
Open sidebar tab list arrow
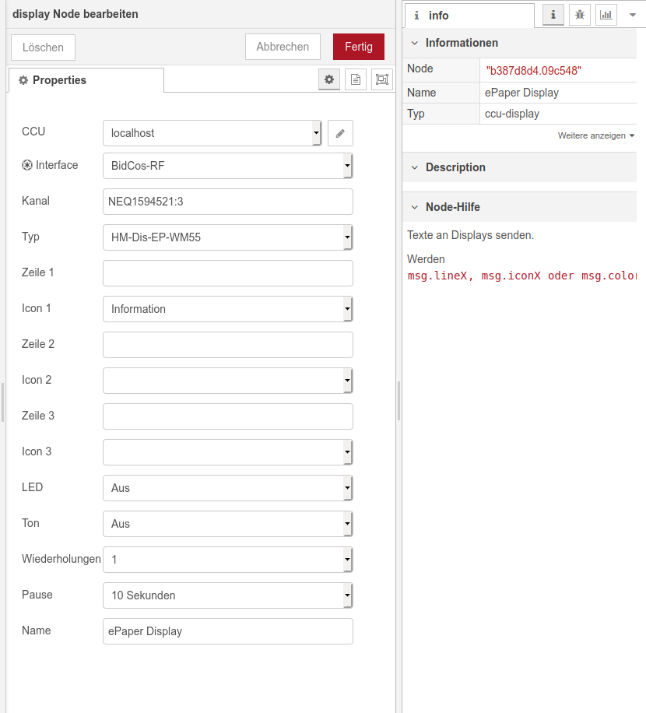coord(632,15)
